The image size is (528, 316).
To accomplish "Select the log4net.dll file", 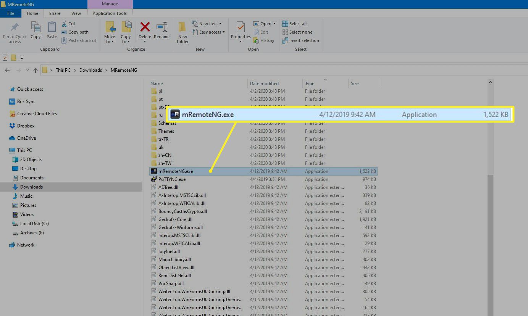I will coord(169,252).
